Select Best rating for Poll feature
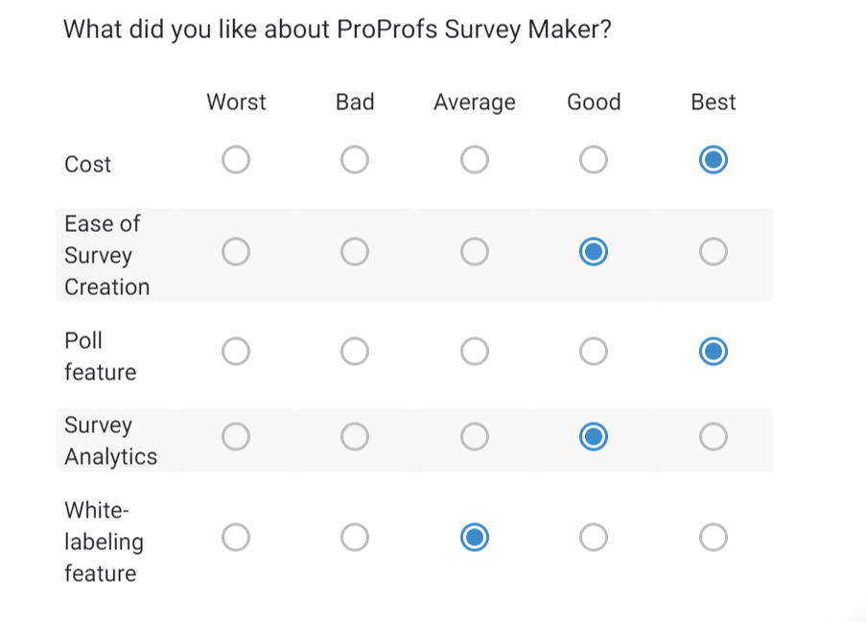The width and height of the screenshot is (866, 622). (713, 351)
